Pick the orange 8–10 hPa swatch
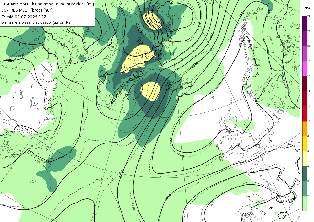Viewport: 314px width, 222px height. pyautogui.click(x=305, y=128)
